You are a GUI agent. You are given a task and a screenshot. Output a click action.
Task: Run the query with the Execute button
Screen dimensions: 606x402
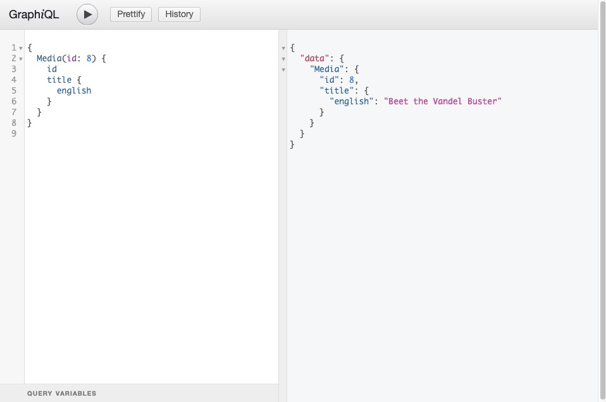tap(87, 15)
